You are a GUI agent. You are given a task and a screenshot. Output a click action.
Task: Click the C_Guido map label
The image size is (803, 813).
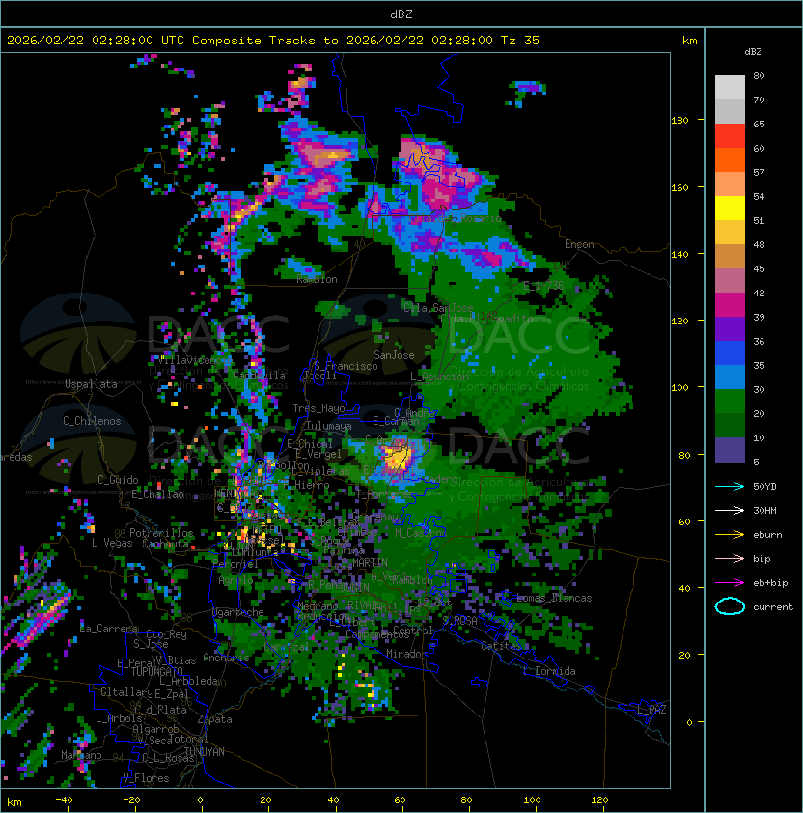(118, 480)
